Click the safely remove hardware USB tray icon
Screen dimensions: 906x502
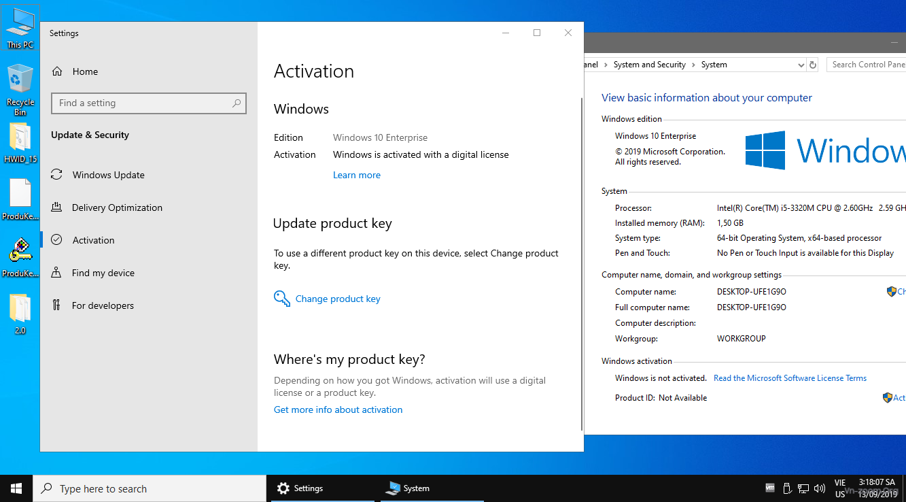tap(786, 488)
